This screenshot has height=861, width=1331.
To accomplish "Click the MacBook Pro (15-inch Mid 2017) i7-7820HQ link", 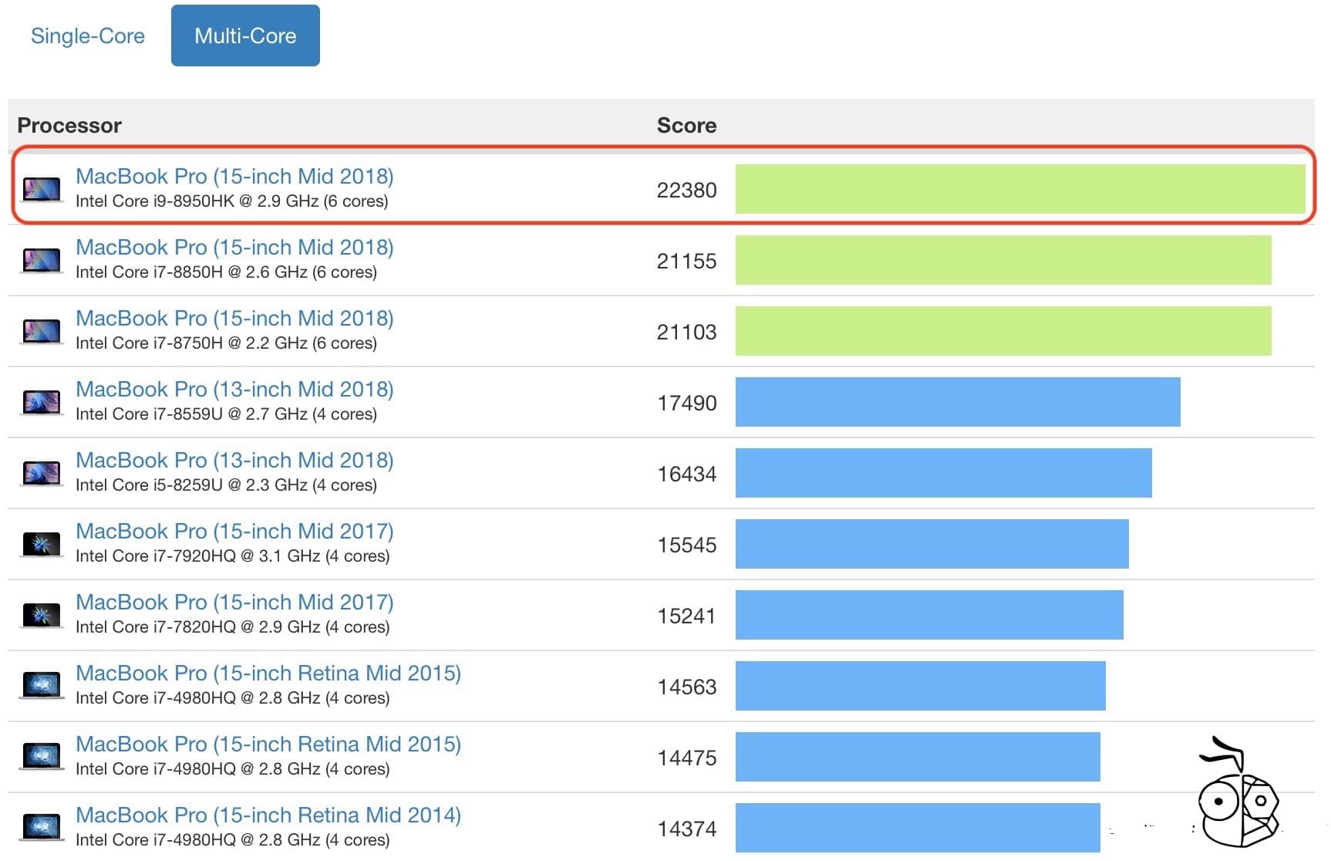I will 234,602.
